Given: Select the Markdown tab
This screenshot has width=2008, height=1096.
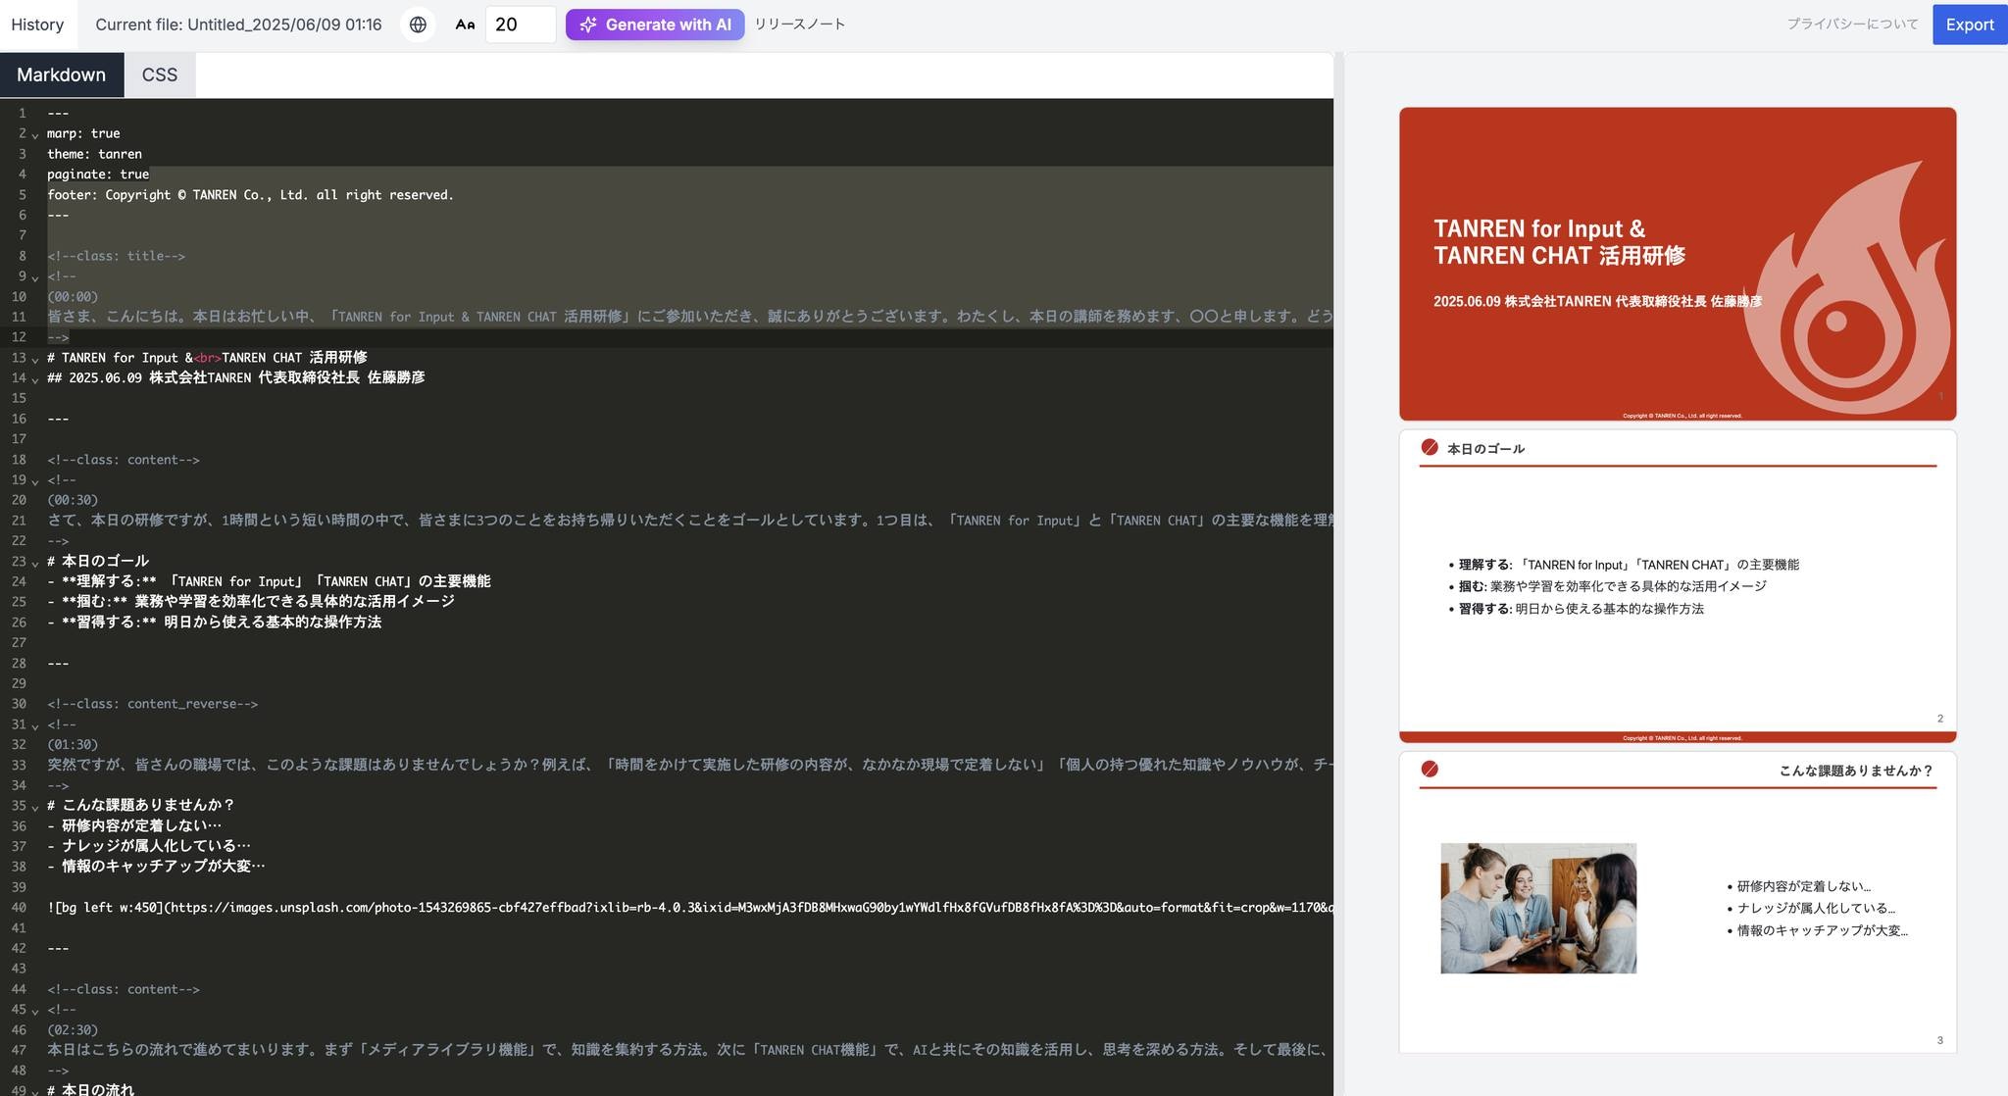Looking at the screenshot, I should pyautogui.click(x=61, y=75).
